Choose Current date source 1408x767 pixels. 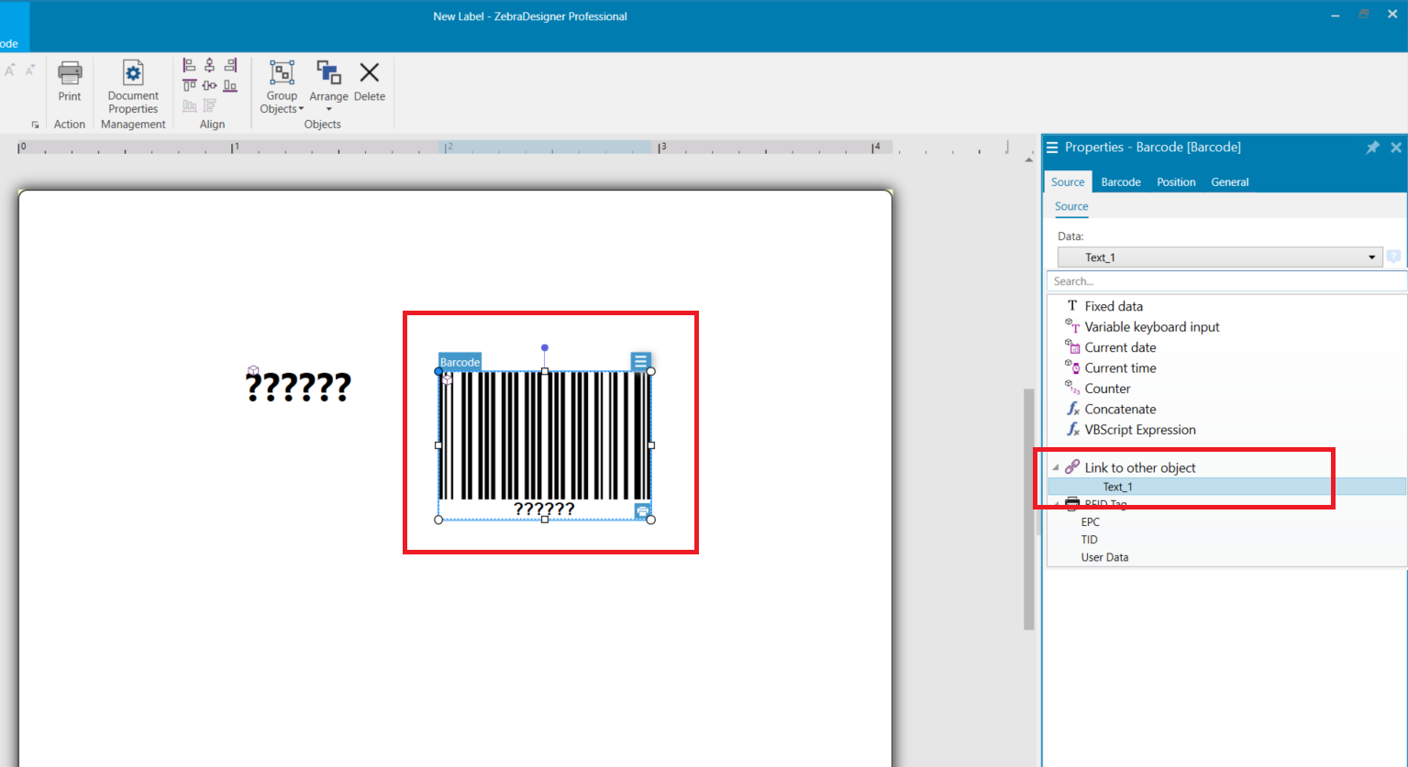(1120, 347)
